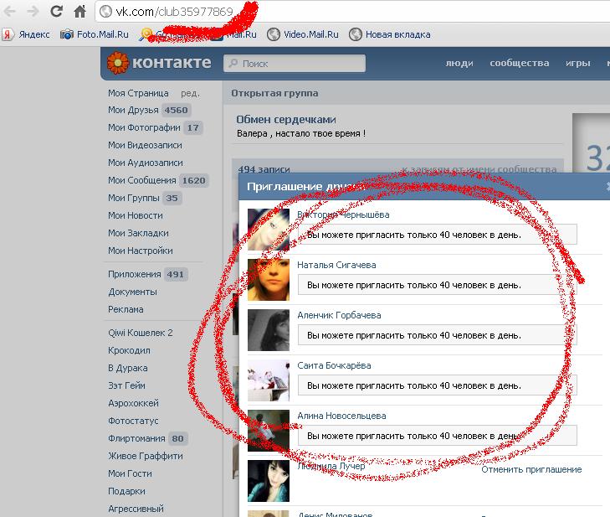This screenshot has width=610, height=517.
Task: Click the browser reload icon
Action: (x=57, y=11)
